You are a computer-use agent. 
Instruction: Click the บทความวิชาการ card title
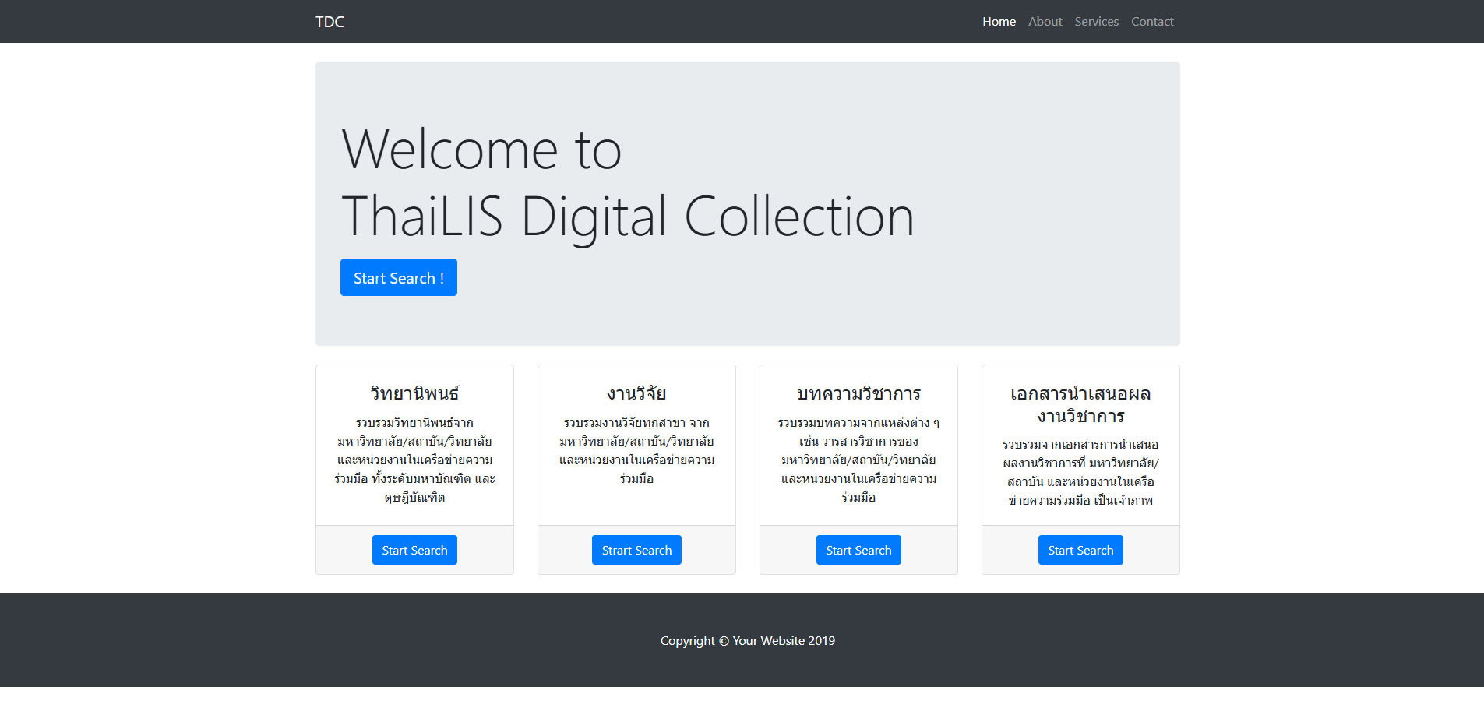(858, 393)
